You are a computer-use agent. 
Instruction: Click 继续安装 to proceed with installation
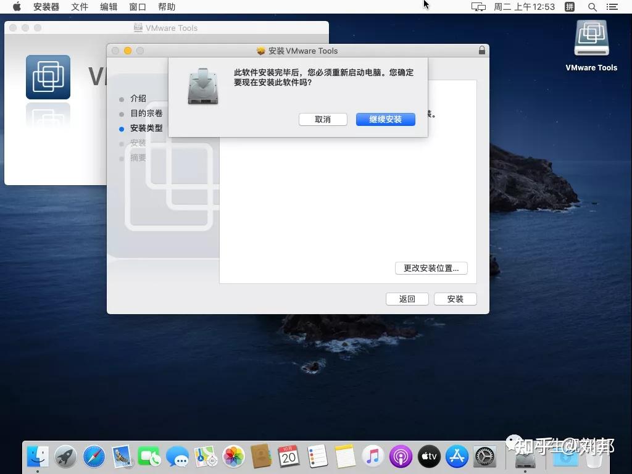385,119
